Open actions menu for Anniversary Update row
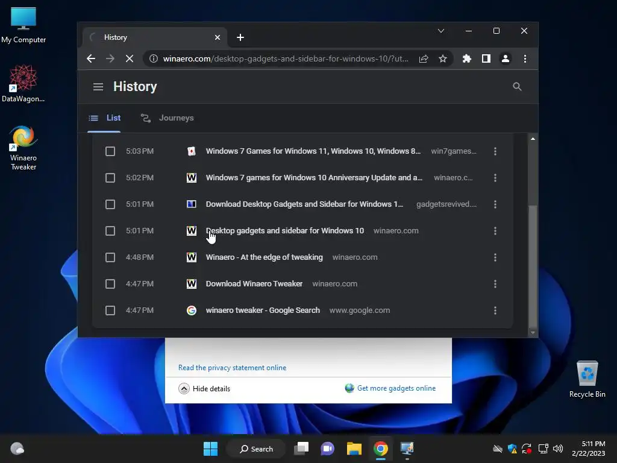 [495, 178]
